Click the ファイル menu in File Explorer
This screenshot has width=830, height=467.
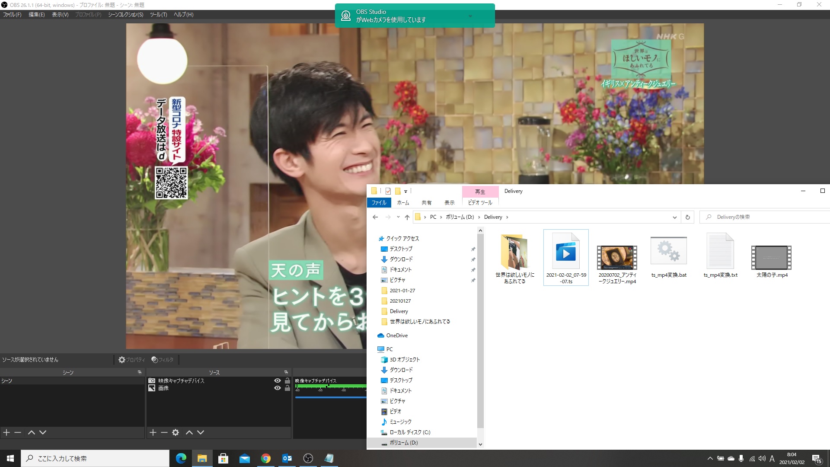click(378, 202)
